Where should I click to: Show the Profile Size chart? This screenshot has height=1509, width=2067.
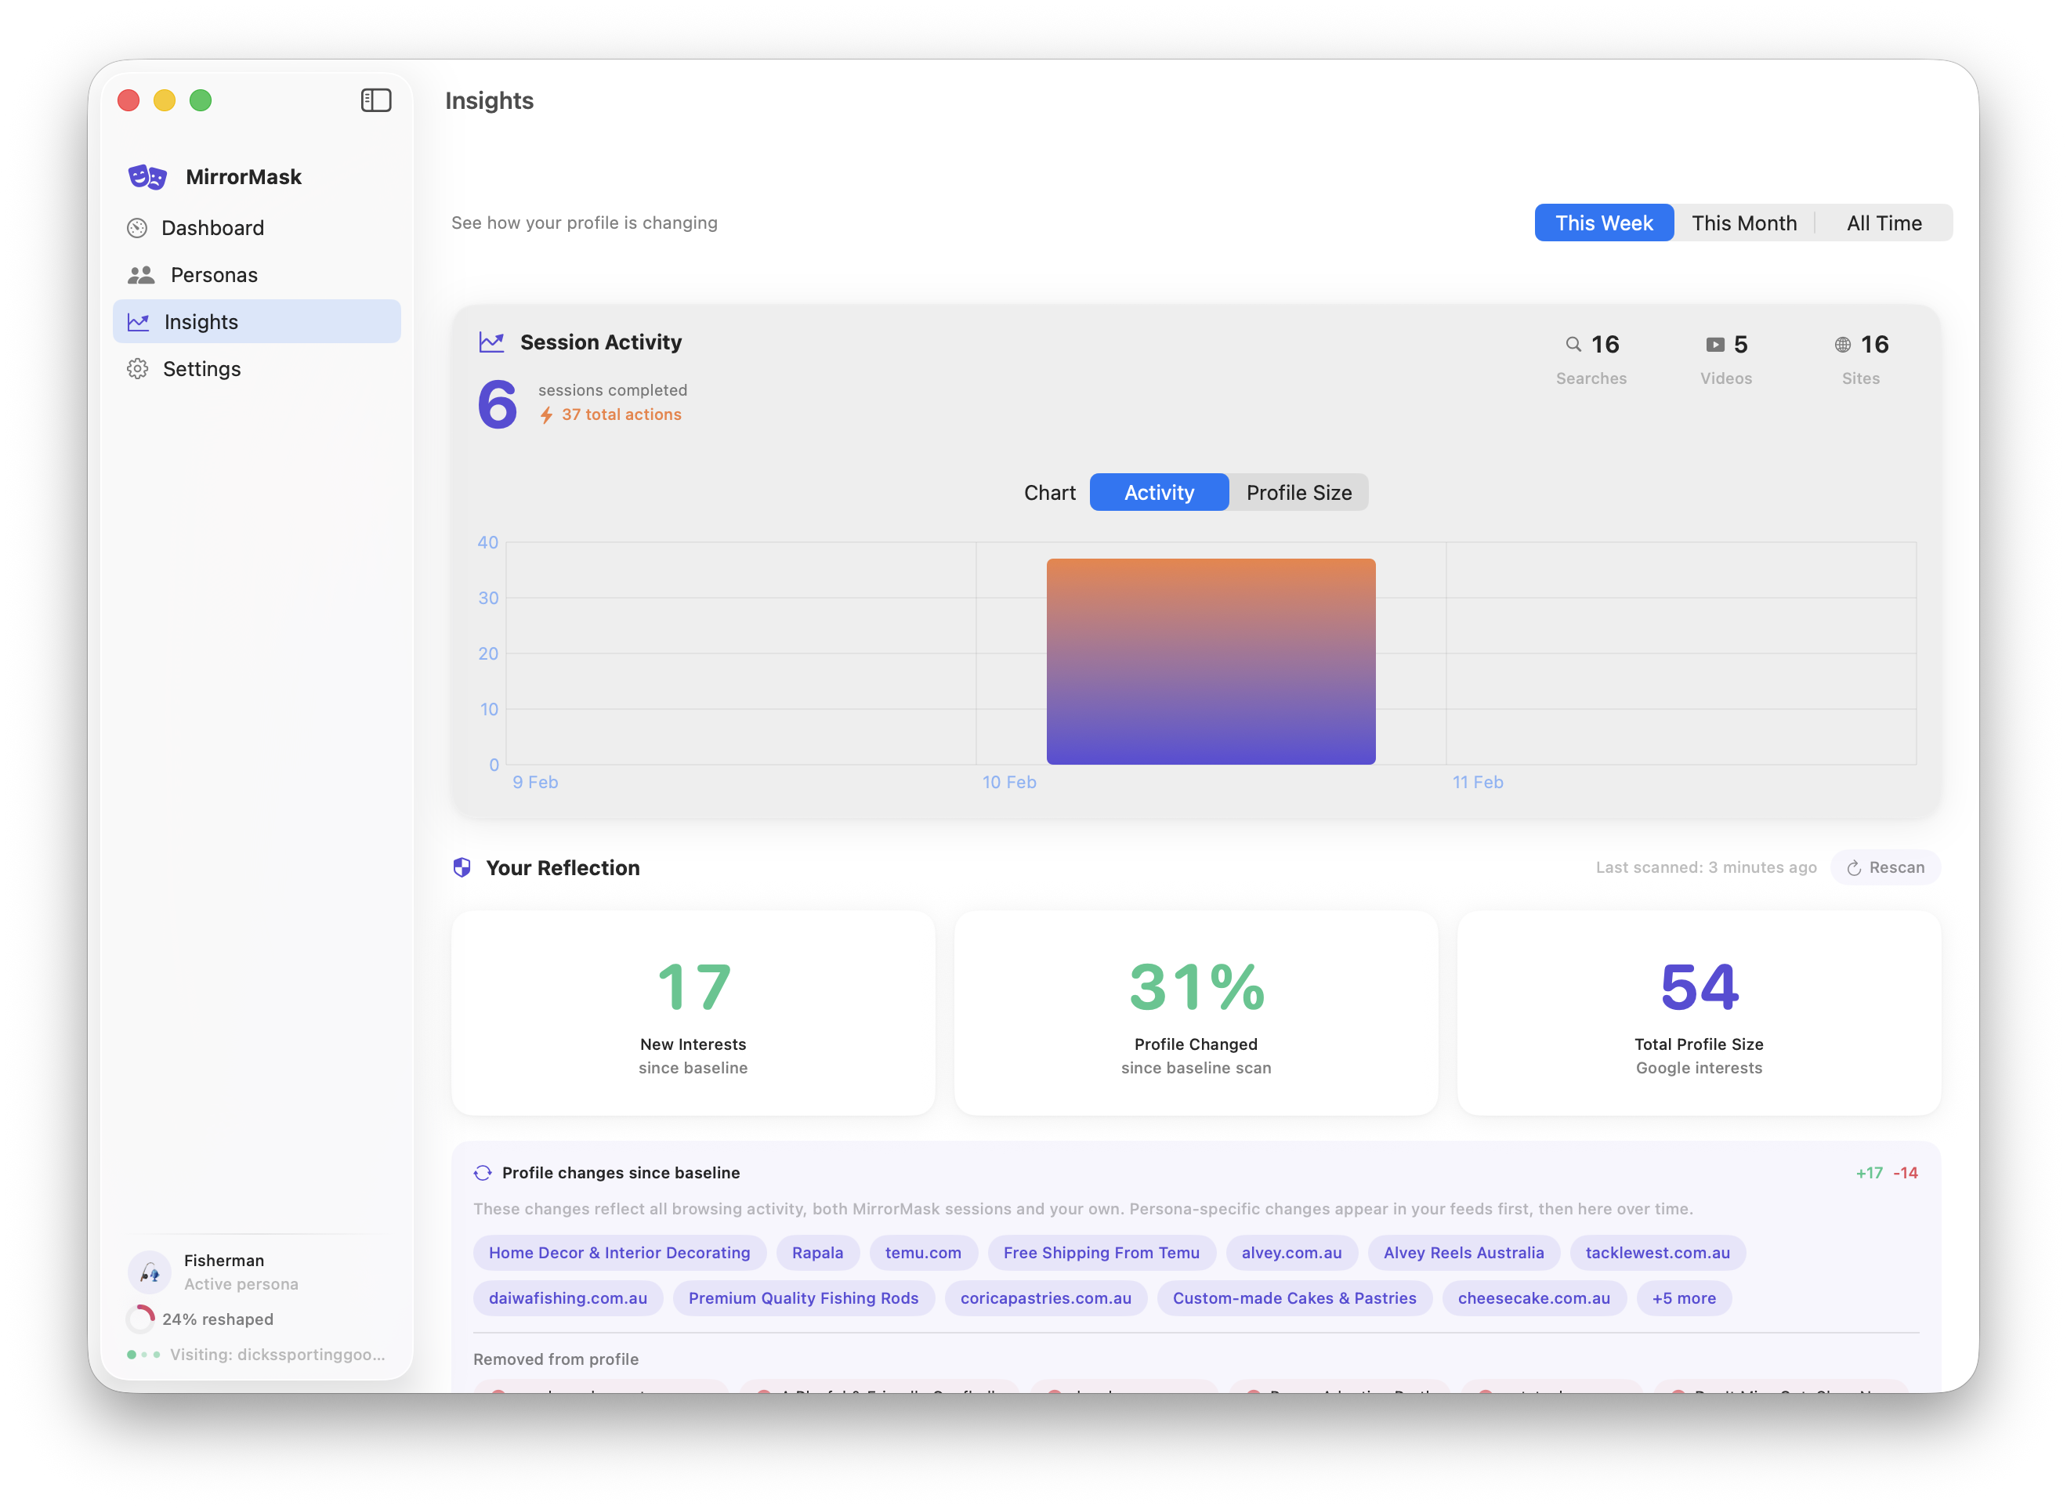tap(1298, 492)
